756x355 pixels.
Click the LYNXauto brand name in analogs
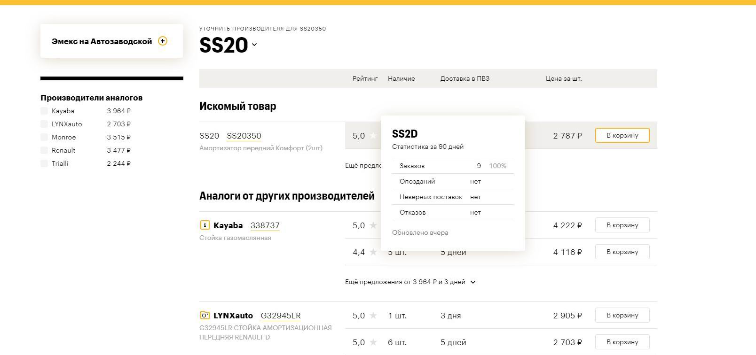[x=233, y=316]
